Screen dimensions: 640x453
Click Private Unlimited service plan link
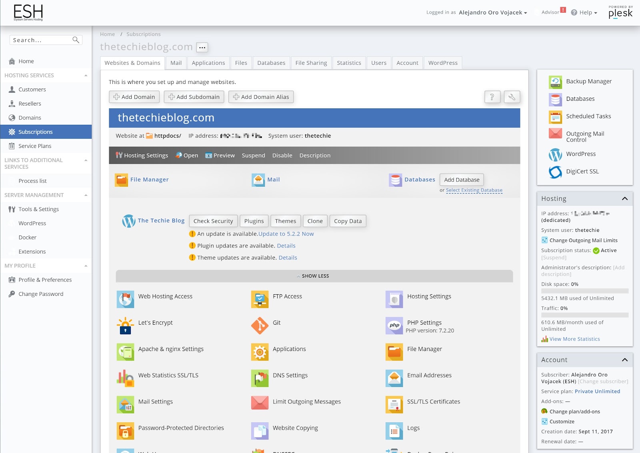(x=597, y=391)
